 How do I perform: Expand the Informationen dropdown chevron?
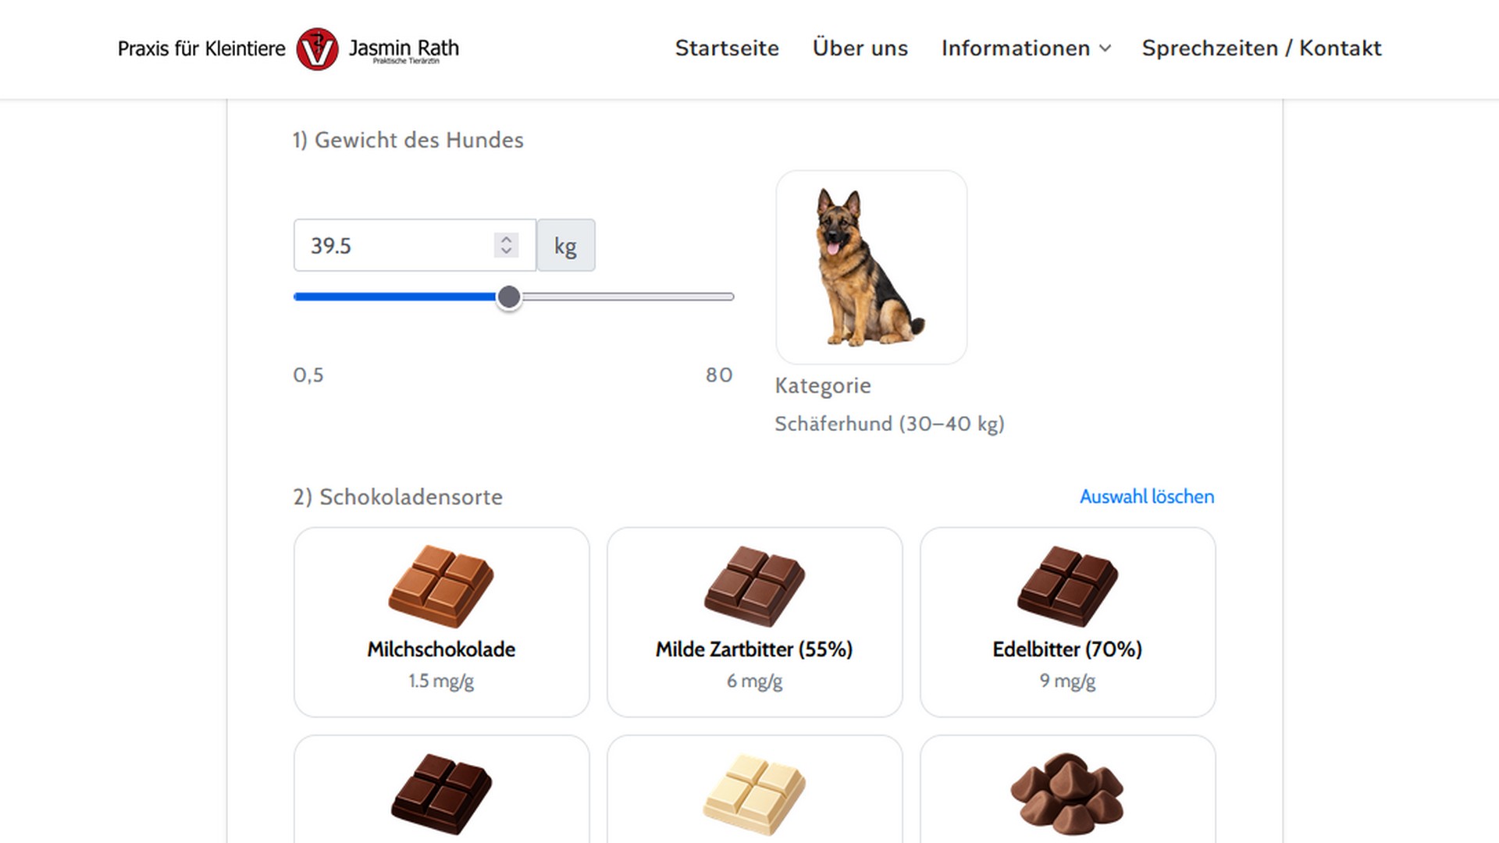1106,48
